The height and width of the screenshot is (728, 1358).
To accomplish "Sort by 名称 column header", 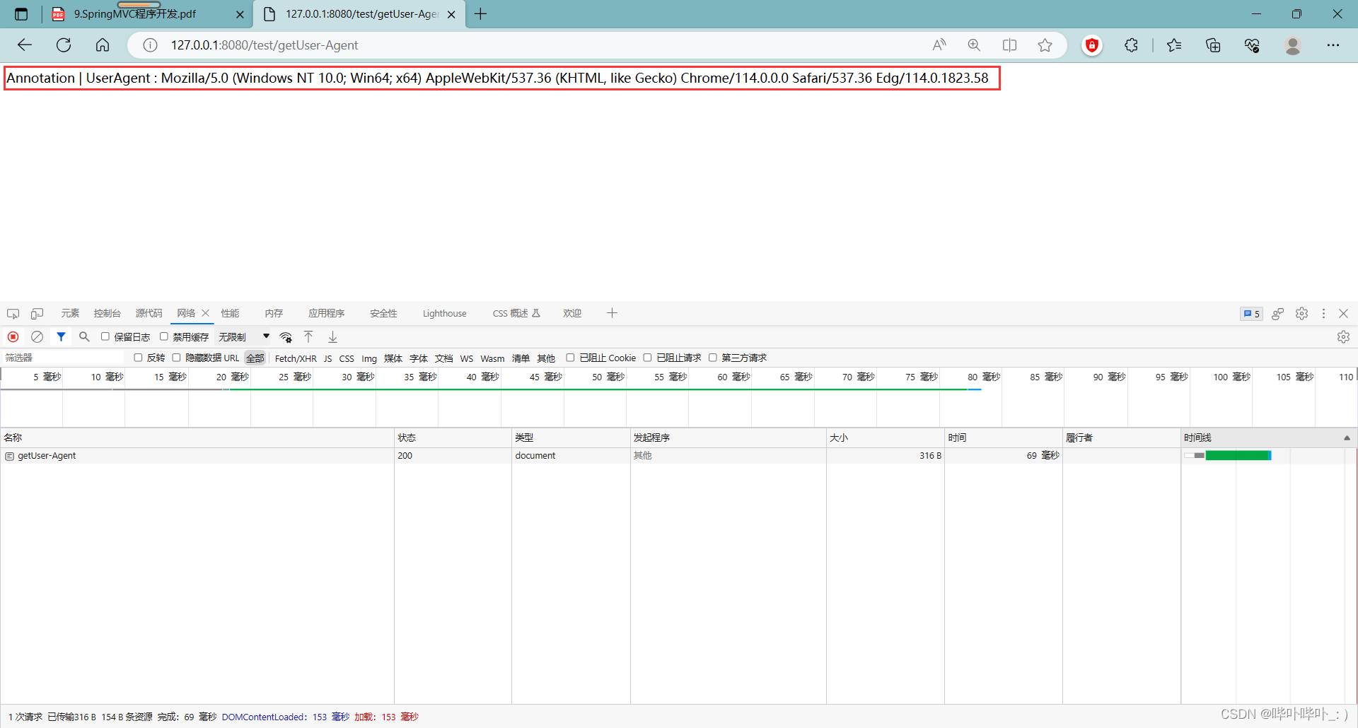I will click(197, 438).
